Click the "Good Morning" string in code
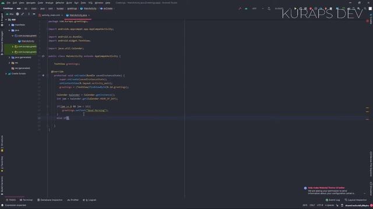Image resolution: width=373 pixels, height=209 pixels. (96, 110)
